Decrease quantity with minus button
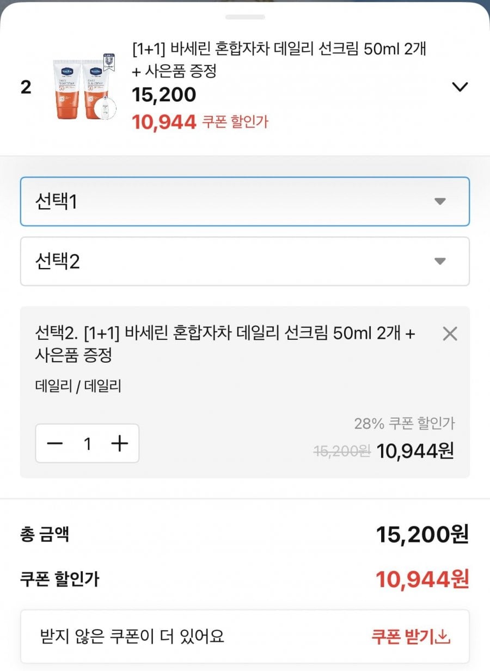Viewport: 490px width, 671px height. [55, 444]
